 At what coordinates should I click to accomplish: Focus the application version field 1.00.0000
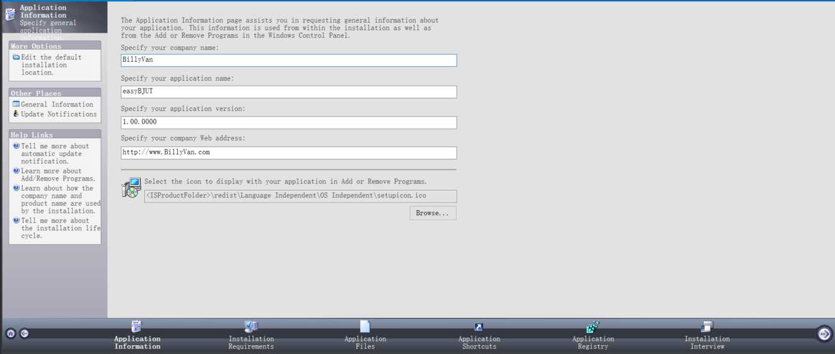point(289,122)
